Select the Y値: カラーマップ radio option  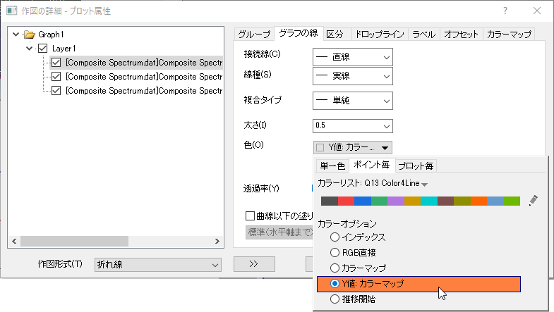point(335,283)
